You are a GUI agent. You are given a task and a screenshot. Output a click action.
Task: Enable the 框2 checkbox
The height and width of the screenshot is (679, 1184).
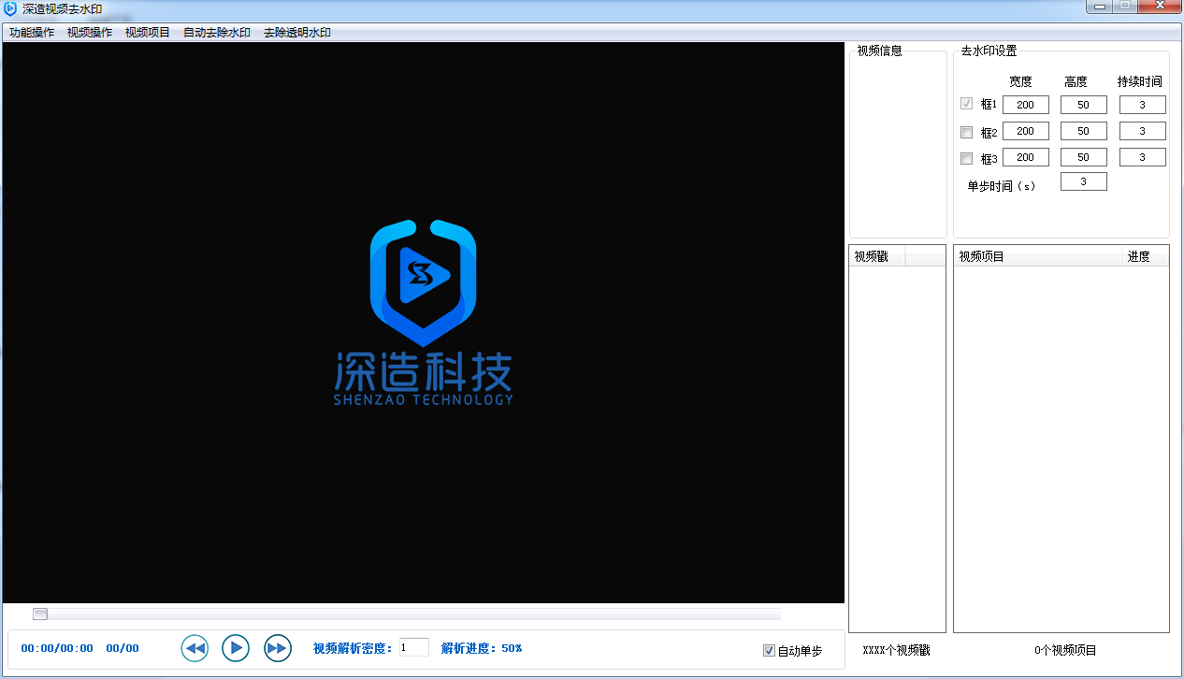click(966, 131)
